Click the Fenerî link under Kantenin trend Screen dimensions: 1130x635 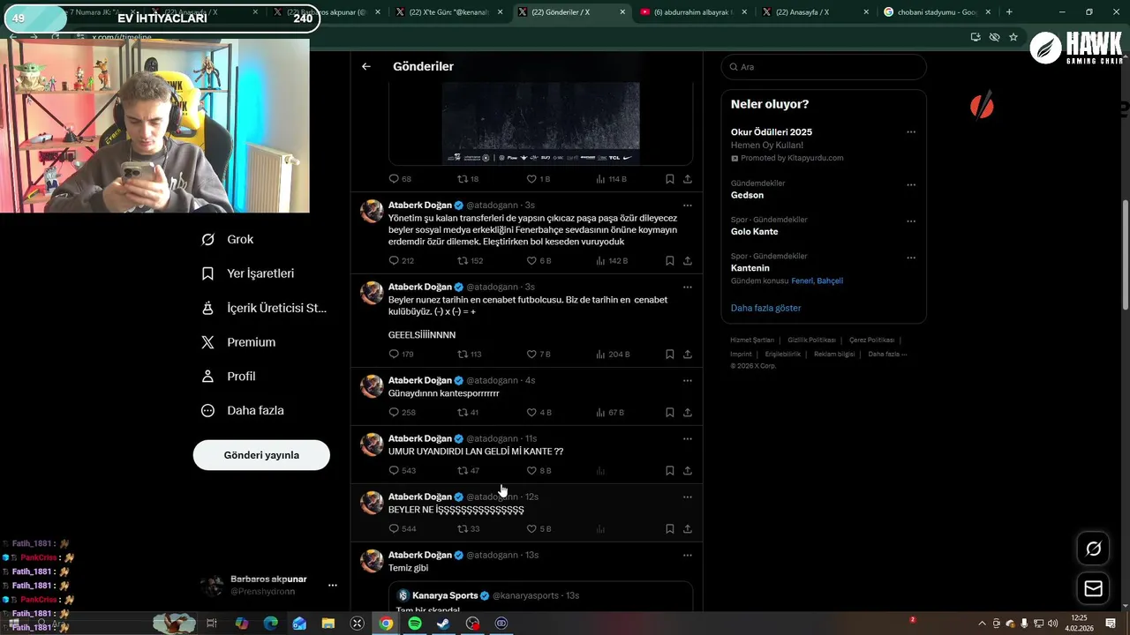pyautogui.click(x=802, y=280)
